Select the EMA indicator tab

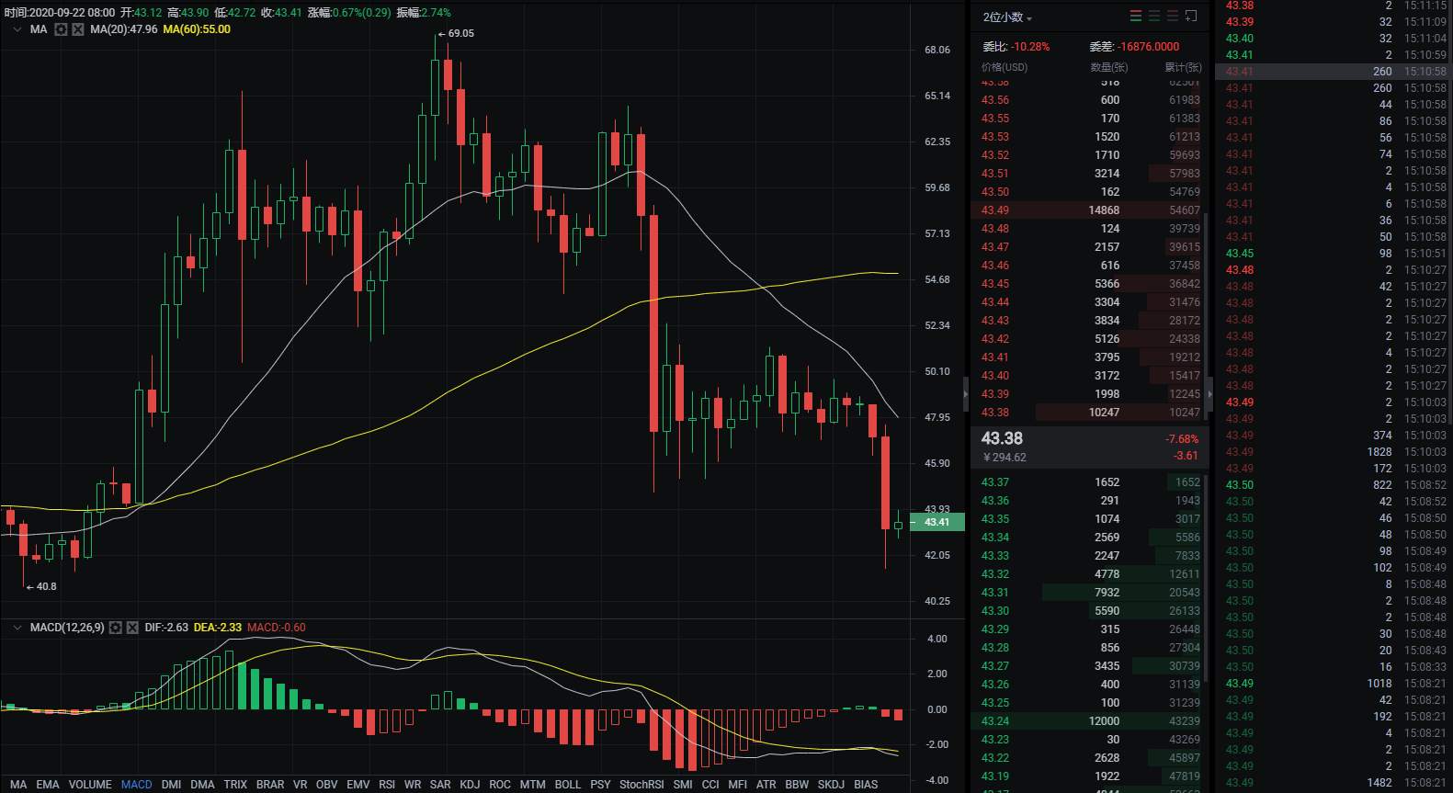pyautogui.click(x=48, y=785)
